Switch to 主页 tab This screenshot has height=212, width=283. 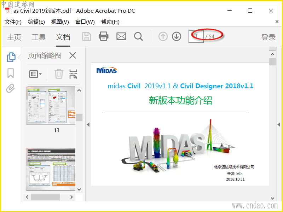tap(14, 37)
